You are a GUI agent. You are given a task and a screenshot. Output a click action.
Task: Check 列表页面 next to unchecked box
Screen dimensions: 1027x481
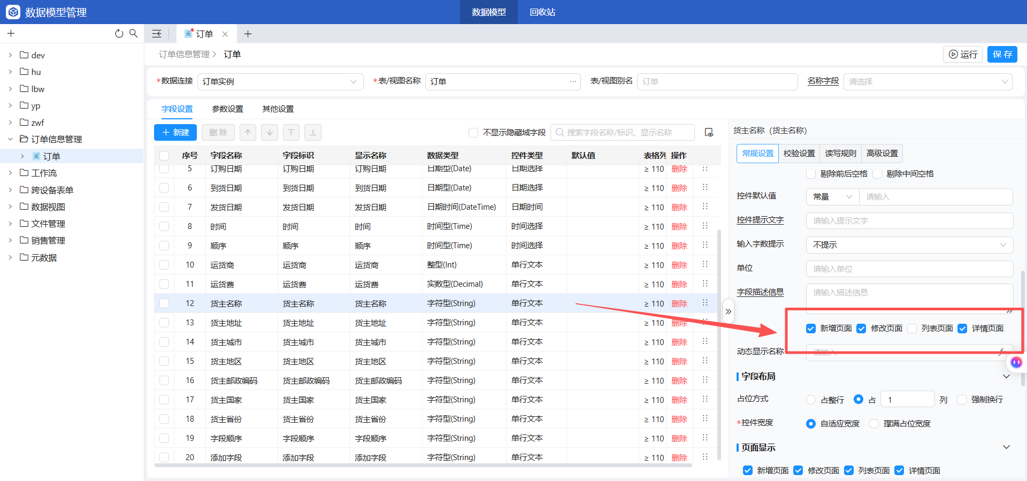(x=912, y=329)
